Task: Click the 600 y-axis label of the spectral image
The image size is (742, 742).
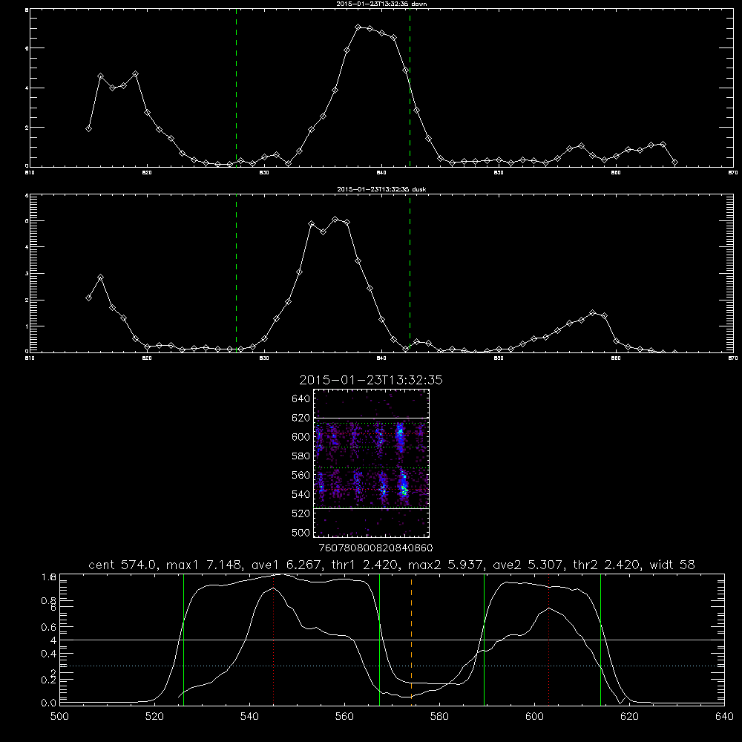Action: (x=301, y=437)
